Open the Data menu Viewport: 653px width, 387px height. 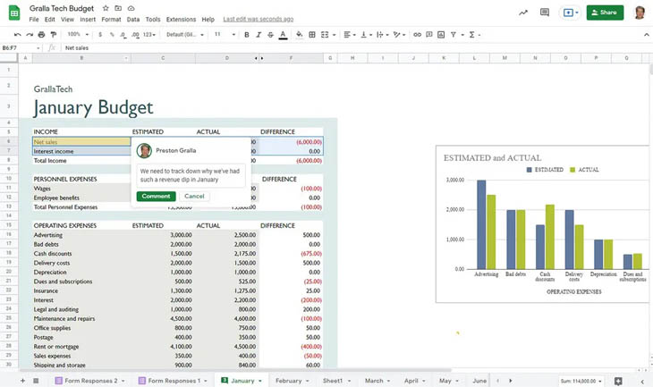pyautogui.click(x=133, y=19)
